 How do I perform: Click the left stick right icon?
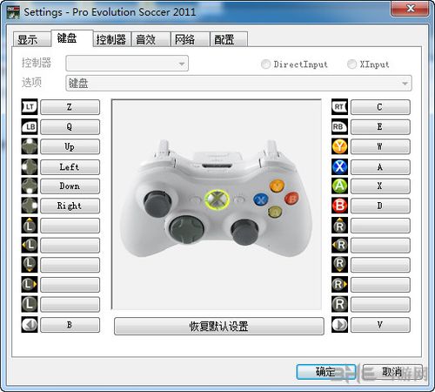tap(30, 285)
